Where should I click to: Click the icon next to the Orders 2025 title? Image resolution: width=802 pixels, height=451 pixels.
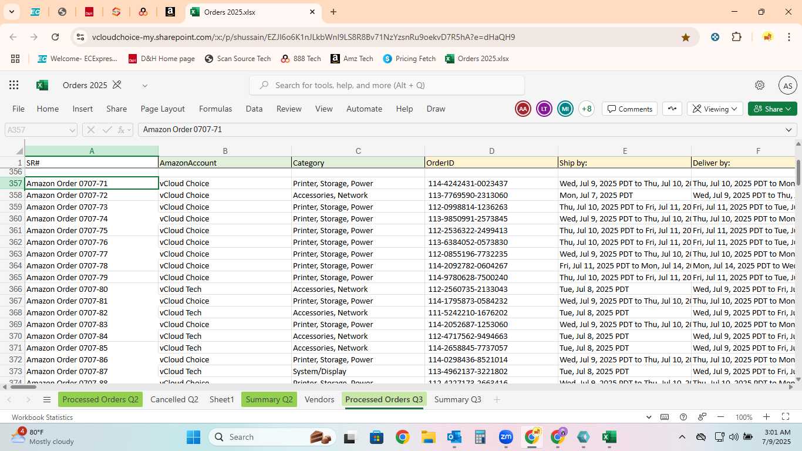(x=117, y=85)
